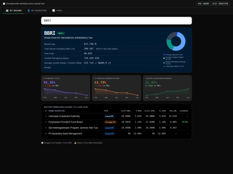Screen dimensions: 233x174
Task: Click the Feb data point on Foreign Hidden Player chart
Action: 95,89
